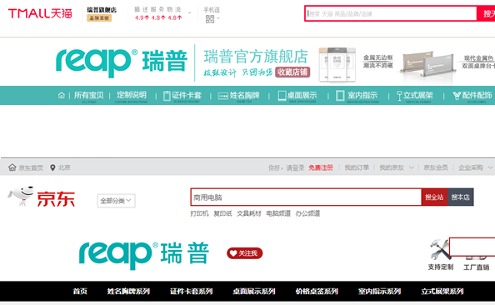
Task: Open 价格桌签系列 in black navigation
Action: 317,291
